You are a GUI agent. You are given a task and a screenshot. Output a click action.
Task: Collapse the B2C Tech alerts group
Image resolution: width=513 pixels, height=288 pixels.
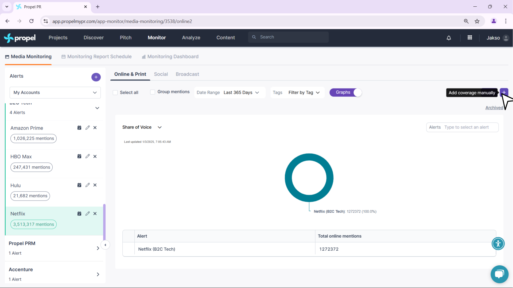click(x=97, y=108)
